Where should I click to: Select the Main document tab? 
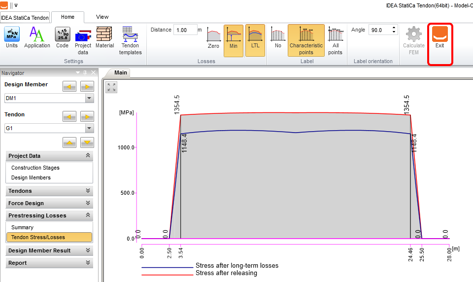point(121,73)
